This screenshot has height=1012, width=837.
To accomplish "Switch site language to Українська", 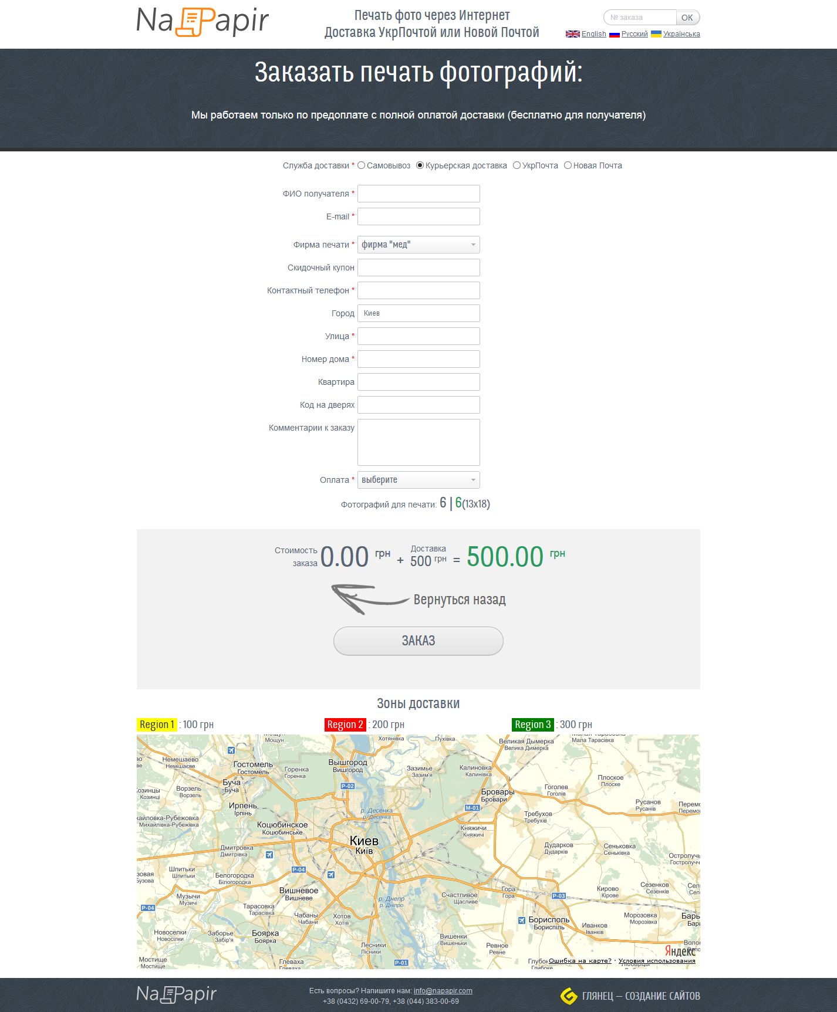I will pos(681,34).
